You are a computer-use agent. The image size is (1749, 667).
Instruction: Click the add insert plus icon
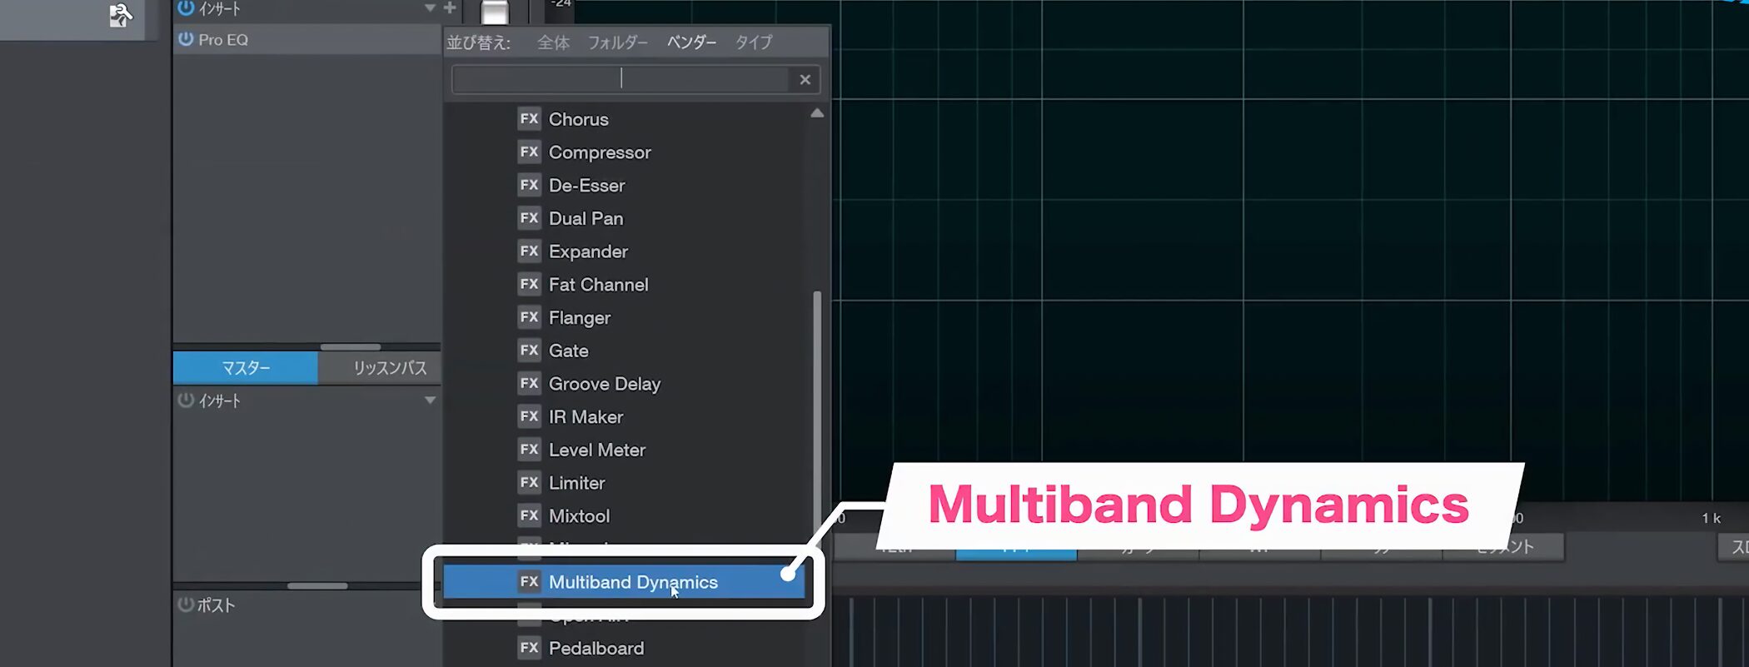450,8
